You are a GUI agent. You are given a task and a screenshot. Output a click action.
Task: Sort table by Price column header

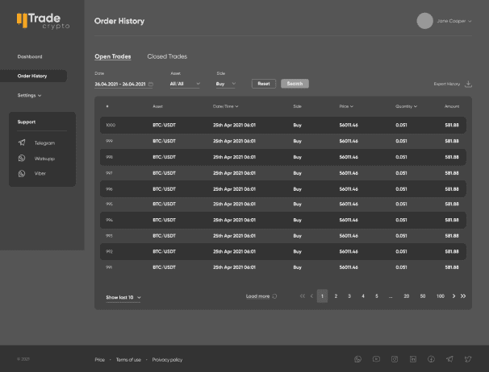(x=346, y=106)
